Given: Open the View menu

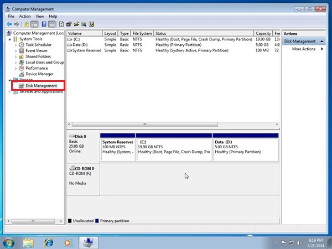Looking at the screenshot, I should tap(40, 16).
